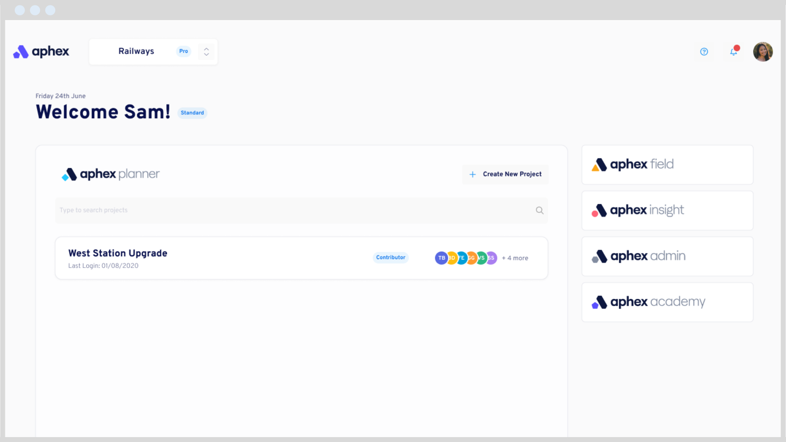
Task: Click the aphex logo in header
Action: coord(41,52)
